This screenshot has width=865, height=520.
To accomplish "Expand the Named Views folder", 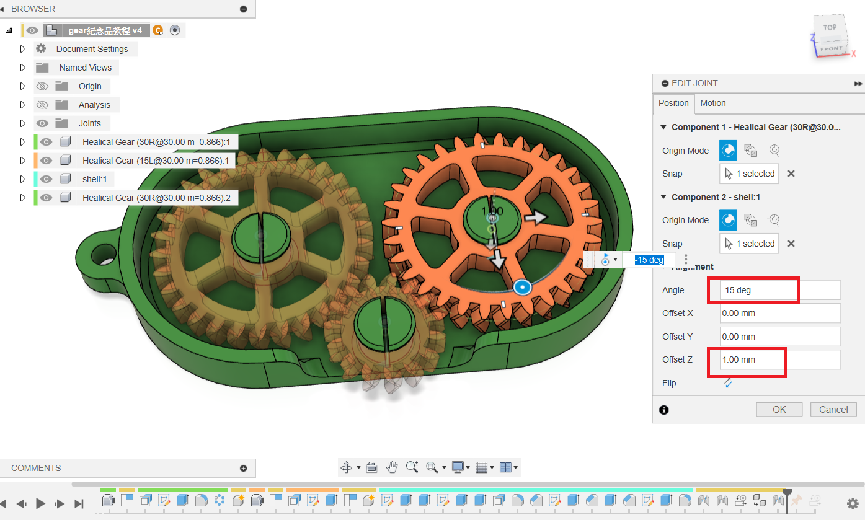I will pyautogui.click(x=23, y=68).
